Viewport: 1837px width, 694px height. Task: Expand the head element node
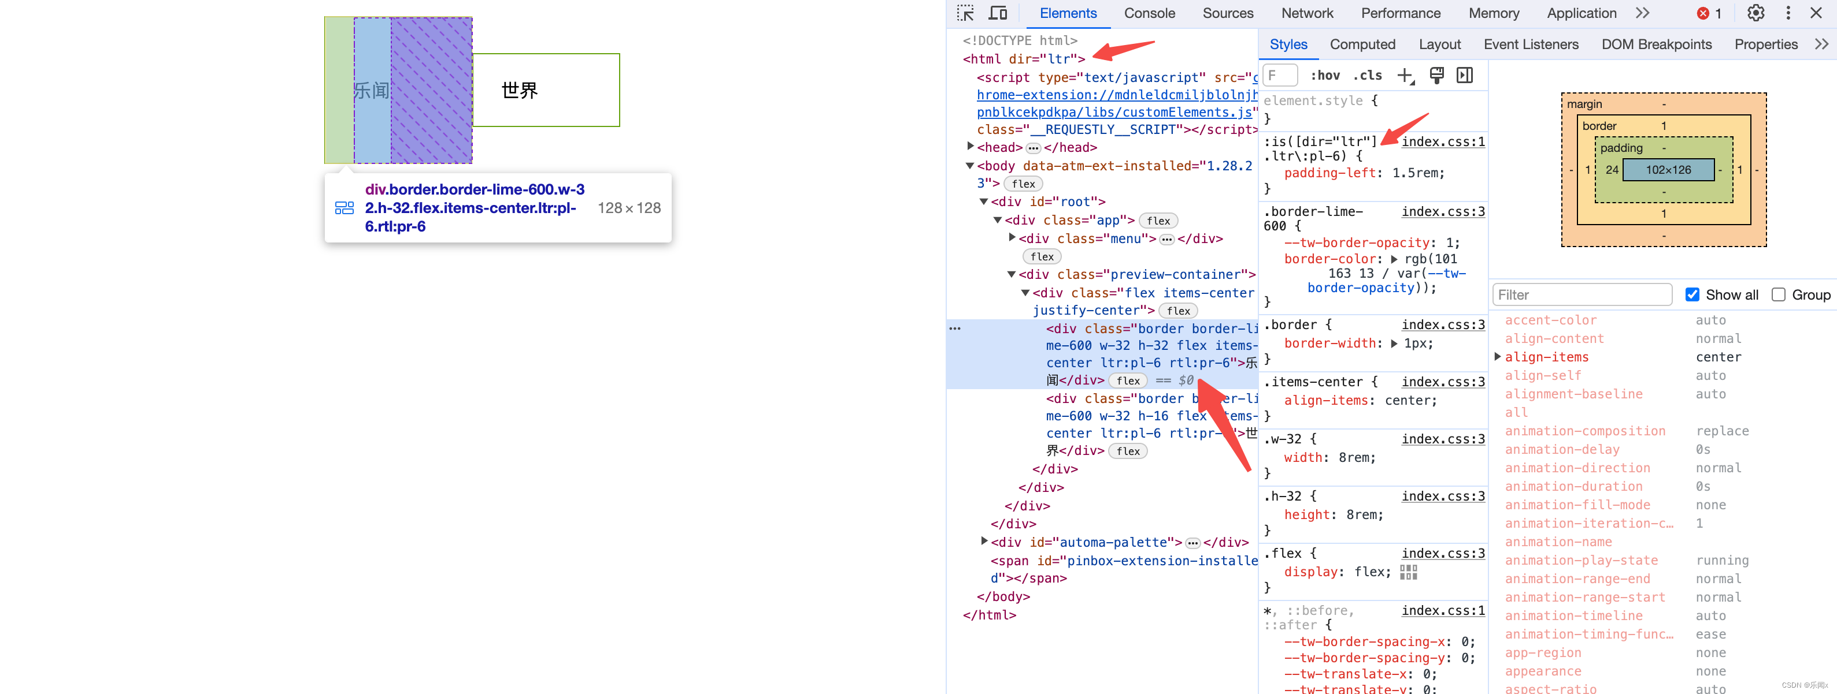pyautogui.click(x=971, y=147)
